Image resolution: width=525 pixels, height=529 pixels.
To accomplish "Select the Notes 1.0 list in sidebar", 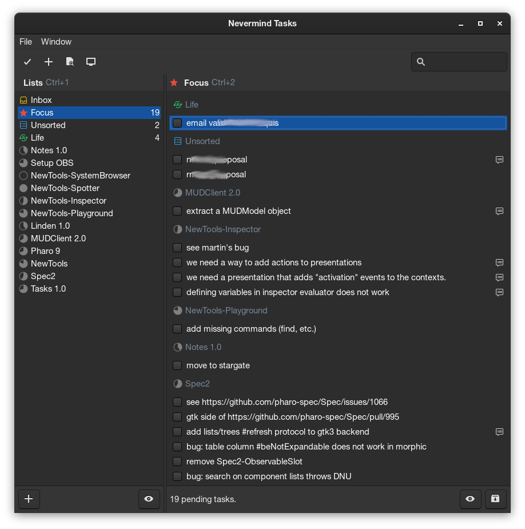I will tap(89, 150).
